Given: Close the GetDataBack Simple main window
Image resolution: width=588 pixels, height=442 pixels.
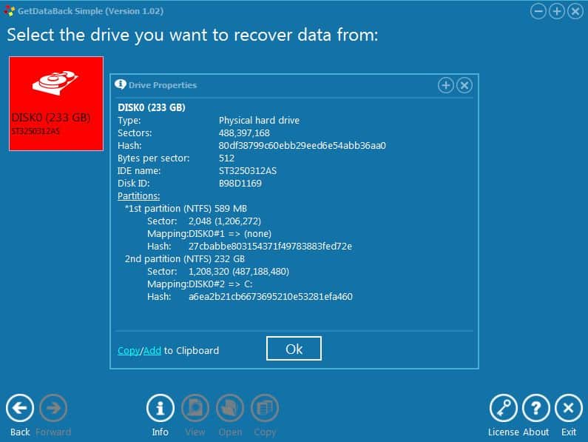Looking at the screenshot, I should pyautogui.click(x=575, y=11).
